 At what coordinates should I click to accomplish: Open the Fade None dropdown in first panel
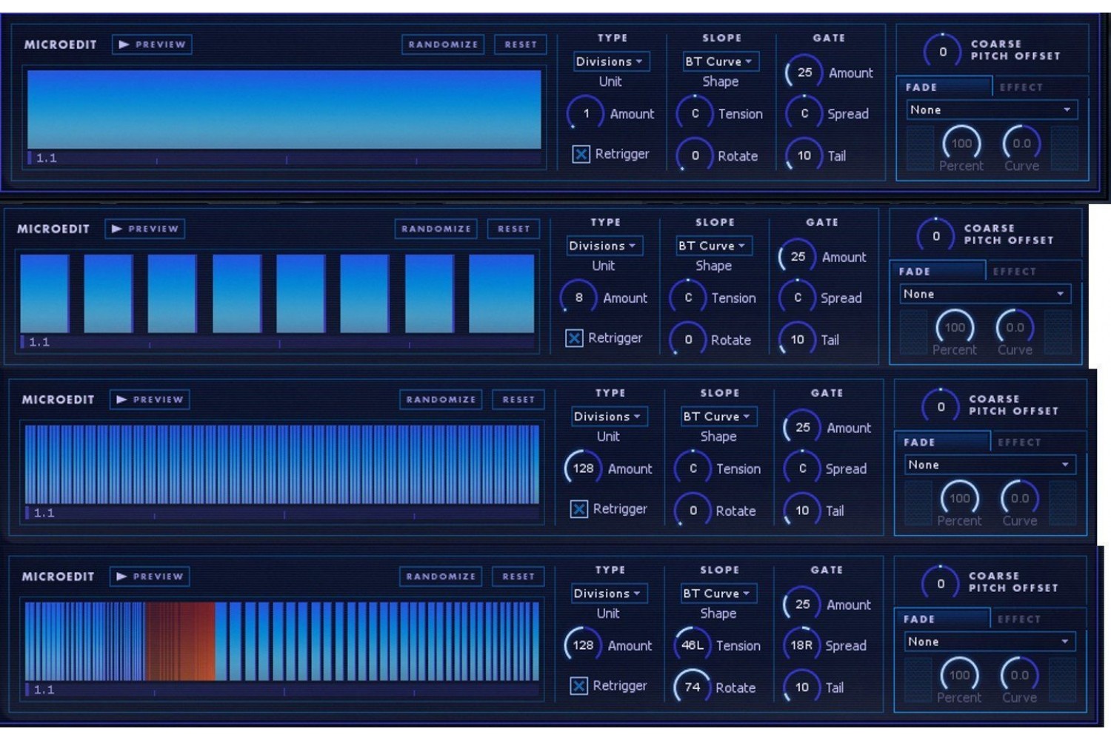(992, 110)
